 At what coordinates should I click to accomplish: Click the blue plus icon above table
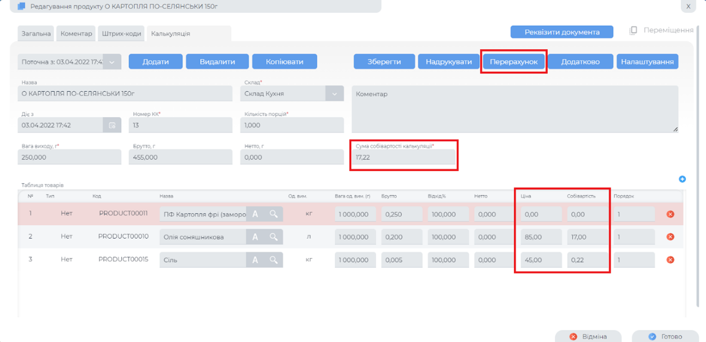682,179
